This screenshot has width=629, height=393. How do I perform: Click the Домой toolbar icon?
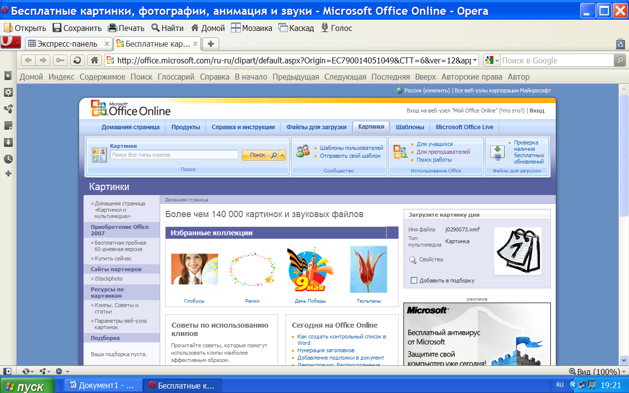pos(195,28)
